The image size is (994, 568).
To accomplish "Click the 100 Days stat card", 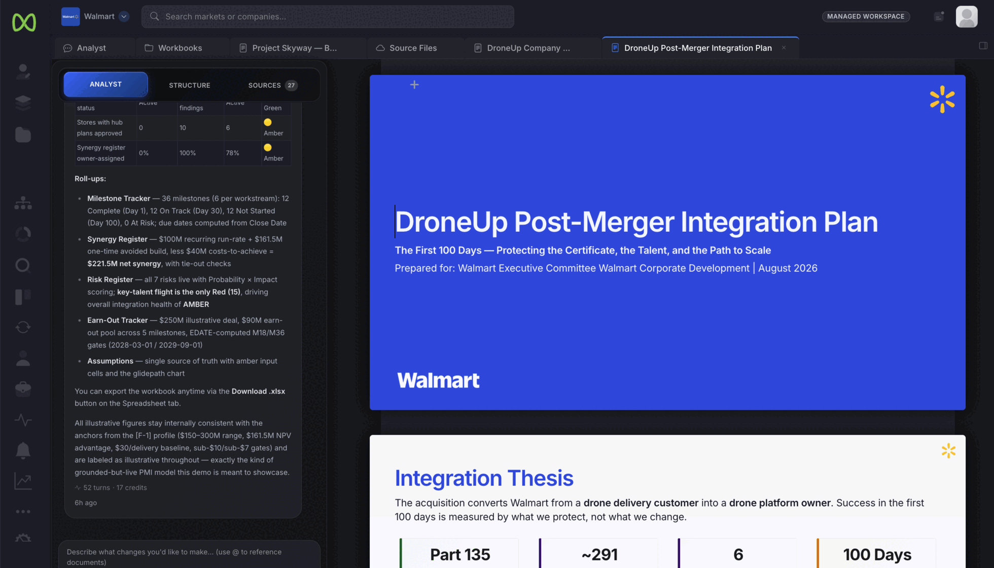I will (876, 554).
